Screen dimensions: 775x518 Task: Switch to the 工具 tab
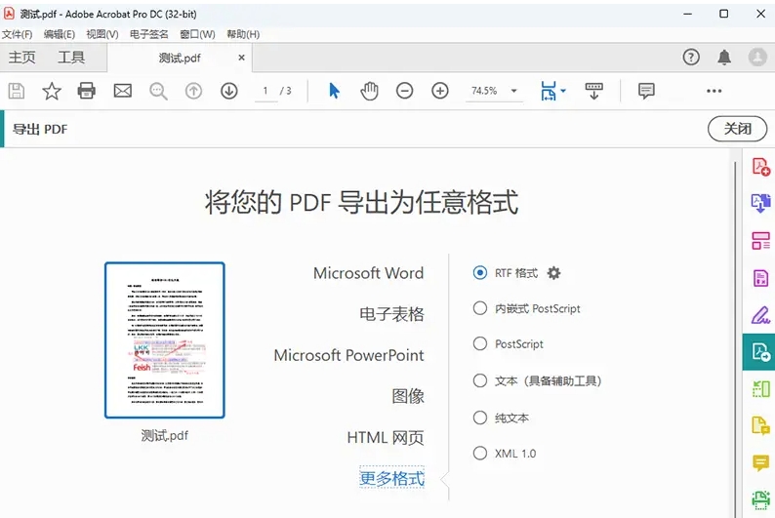coord(71,58)
